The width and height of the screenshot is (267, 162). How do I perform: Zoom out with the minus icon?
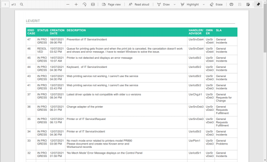pyautogui.click(x=68, y=5)
